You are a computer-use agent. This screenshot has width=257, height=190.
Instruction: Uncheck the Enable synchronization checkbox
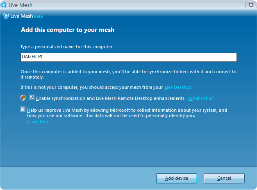[32, 97]
